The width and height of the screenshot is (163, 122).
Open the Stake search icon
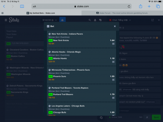[x=90, y=20]
